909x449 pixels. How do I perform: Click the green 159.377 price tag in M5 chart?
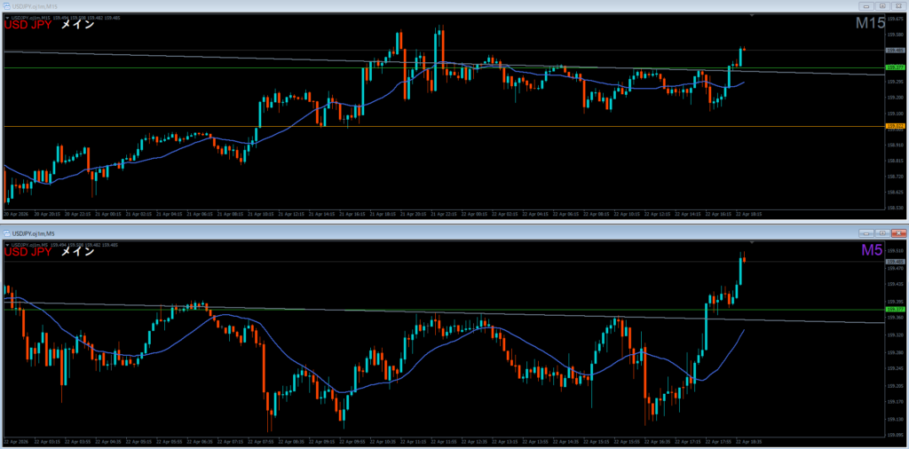[896, 310]
